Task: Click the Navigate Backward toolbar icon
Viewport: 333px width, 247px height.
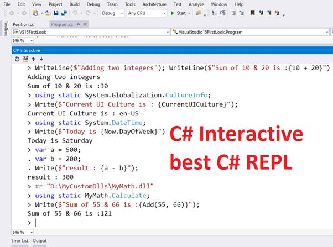Action: point(12,13)
